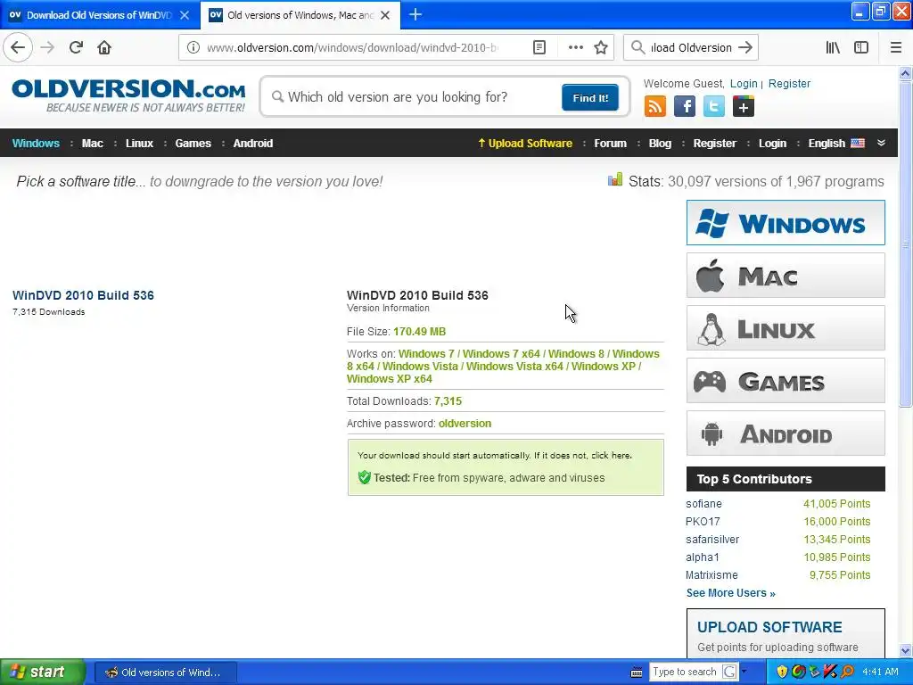
Task: Open contributor sofiane's profile
Action: click(x=703, y=504)
